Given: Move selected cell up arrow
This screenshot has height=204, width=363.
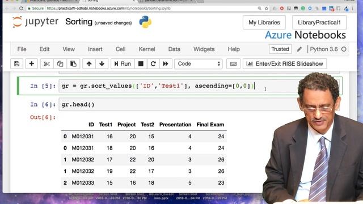Looking at the screenshot, I should 89,63.
